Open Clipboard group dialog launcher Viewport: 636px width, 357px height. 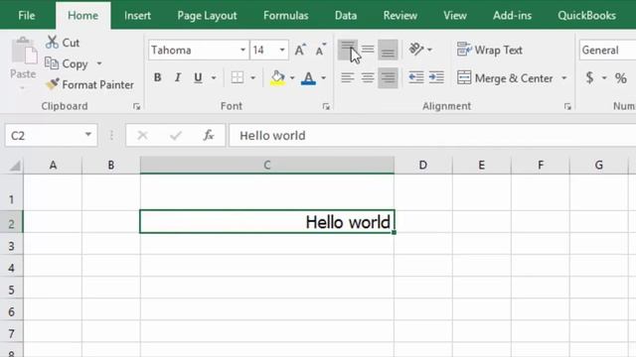[x=137, y=106]
